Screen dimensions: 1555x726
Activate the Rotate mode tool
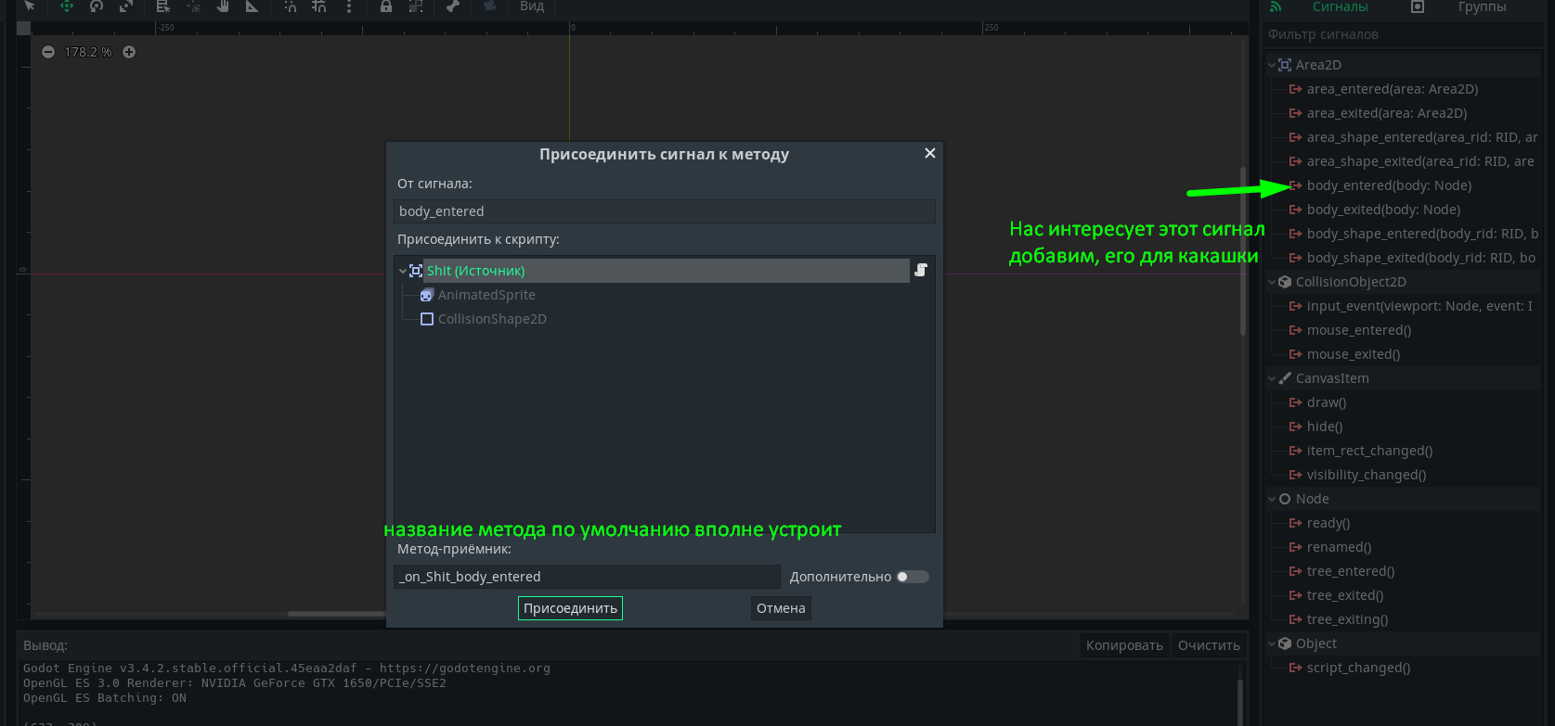[x=97, y=6]
